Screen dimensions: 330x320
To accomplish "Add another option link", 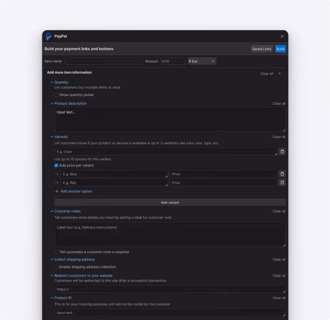I will (76, 191).
